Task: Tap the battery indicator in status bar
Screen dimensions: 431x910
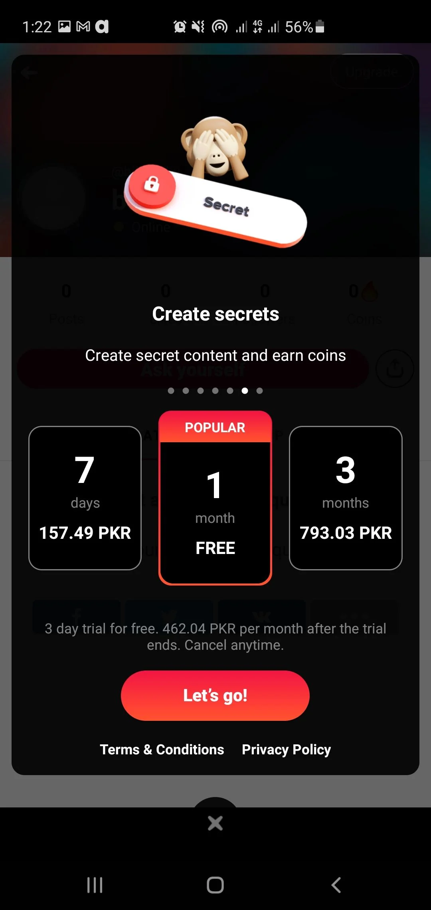Action: click(320, 26)
